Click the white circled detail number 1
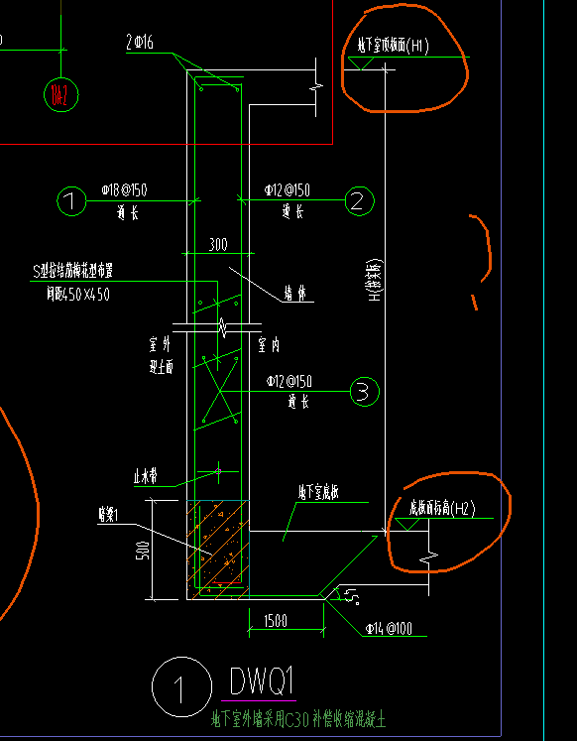This screenshot has height=741, width=577. [181, 686]
